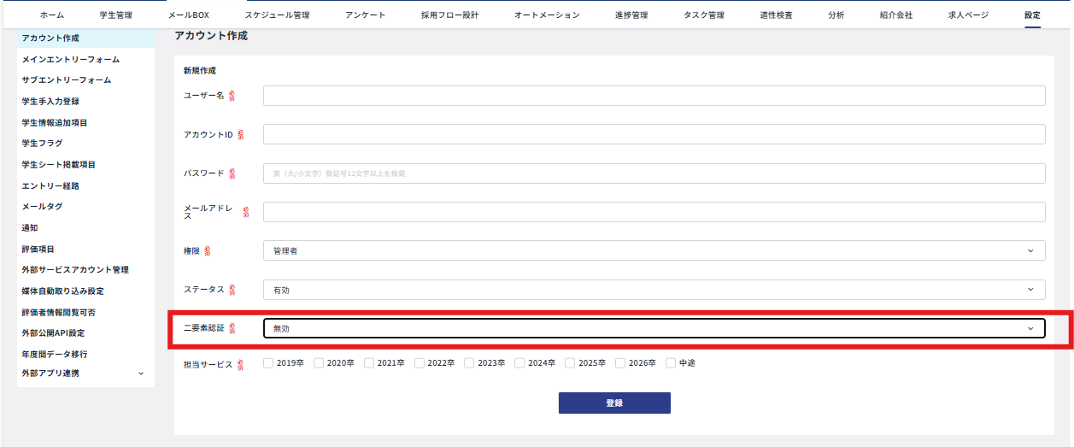
Task: Select the 2026卒 checkbox
Action: pyautogui.click(x=620, y=363)
